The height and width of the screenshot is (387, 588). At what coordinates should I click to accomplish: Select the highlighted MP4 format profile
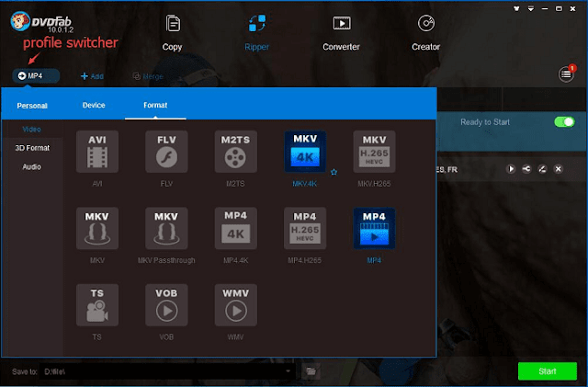point(374,228)
